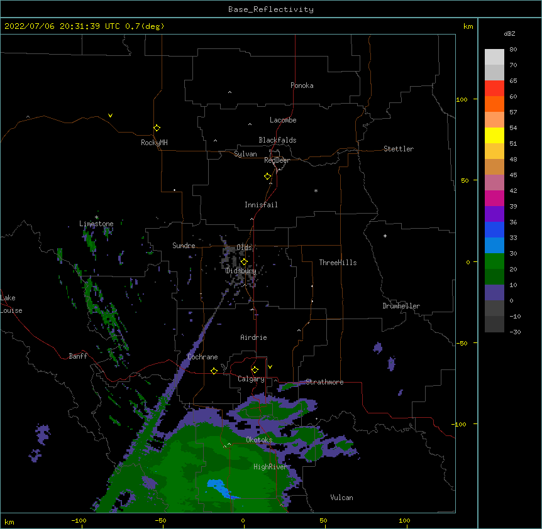Select the orange 57-60 dBZ legend swatch
This screenshot has height=529, width=542.
[494, 104]
